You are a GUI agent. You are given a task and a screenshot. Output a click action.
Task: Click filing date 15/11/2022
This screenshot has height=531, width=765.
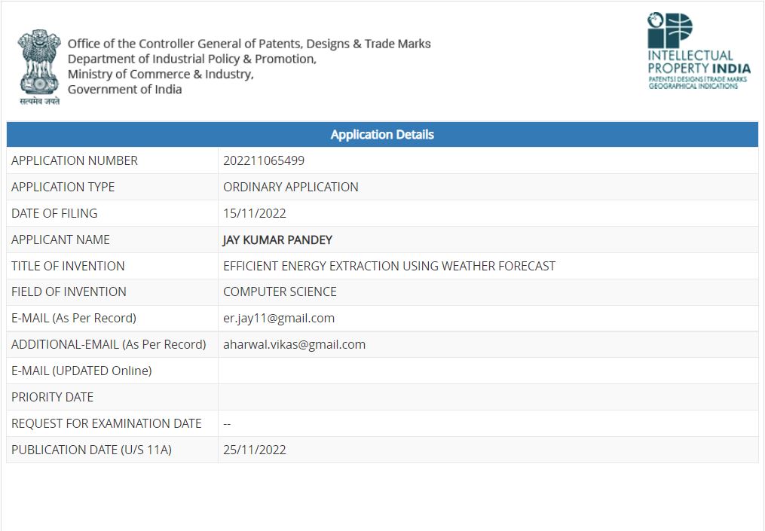click(x=254, y=214)
